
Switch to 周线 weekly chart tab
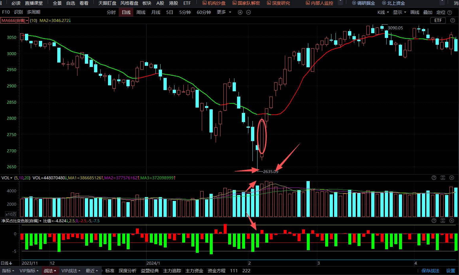pyautogui.click(x=141, y=12)
